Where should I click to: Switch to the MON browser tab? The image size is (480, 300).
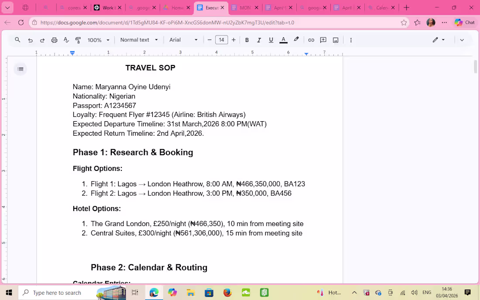click(244, 7)
